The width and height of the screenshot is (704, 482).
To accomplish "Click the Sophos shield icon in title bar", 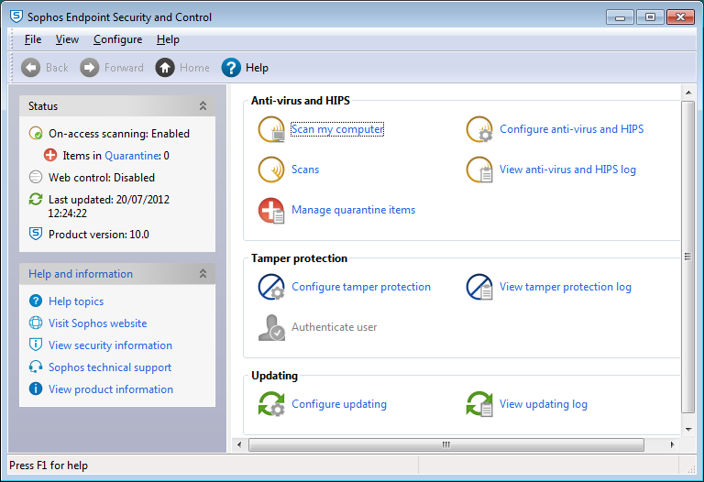I will tap(16, 17).
